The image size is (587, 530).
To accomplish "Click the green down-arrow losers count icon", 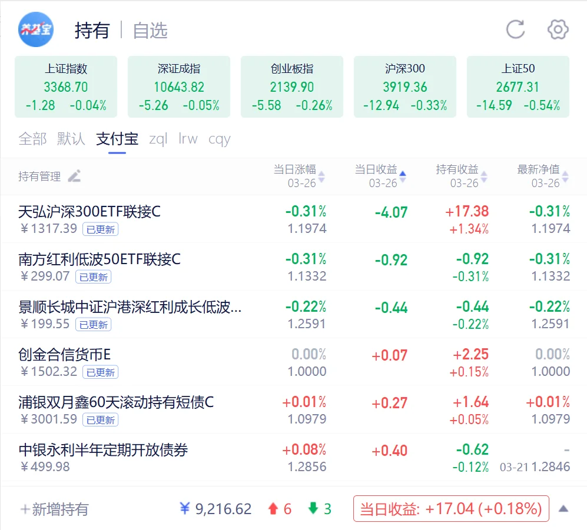I will click(313, 509).
